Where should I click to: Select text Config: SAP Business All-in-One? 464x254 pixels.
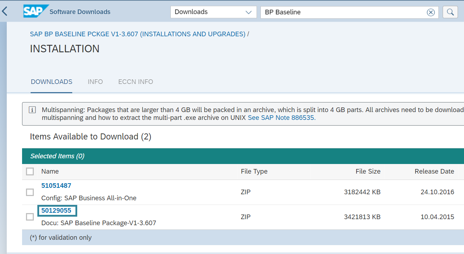[89, 198]
